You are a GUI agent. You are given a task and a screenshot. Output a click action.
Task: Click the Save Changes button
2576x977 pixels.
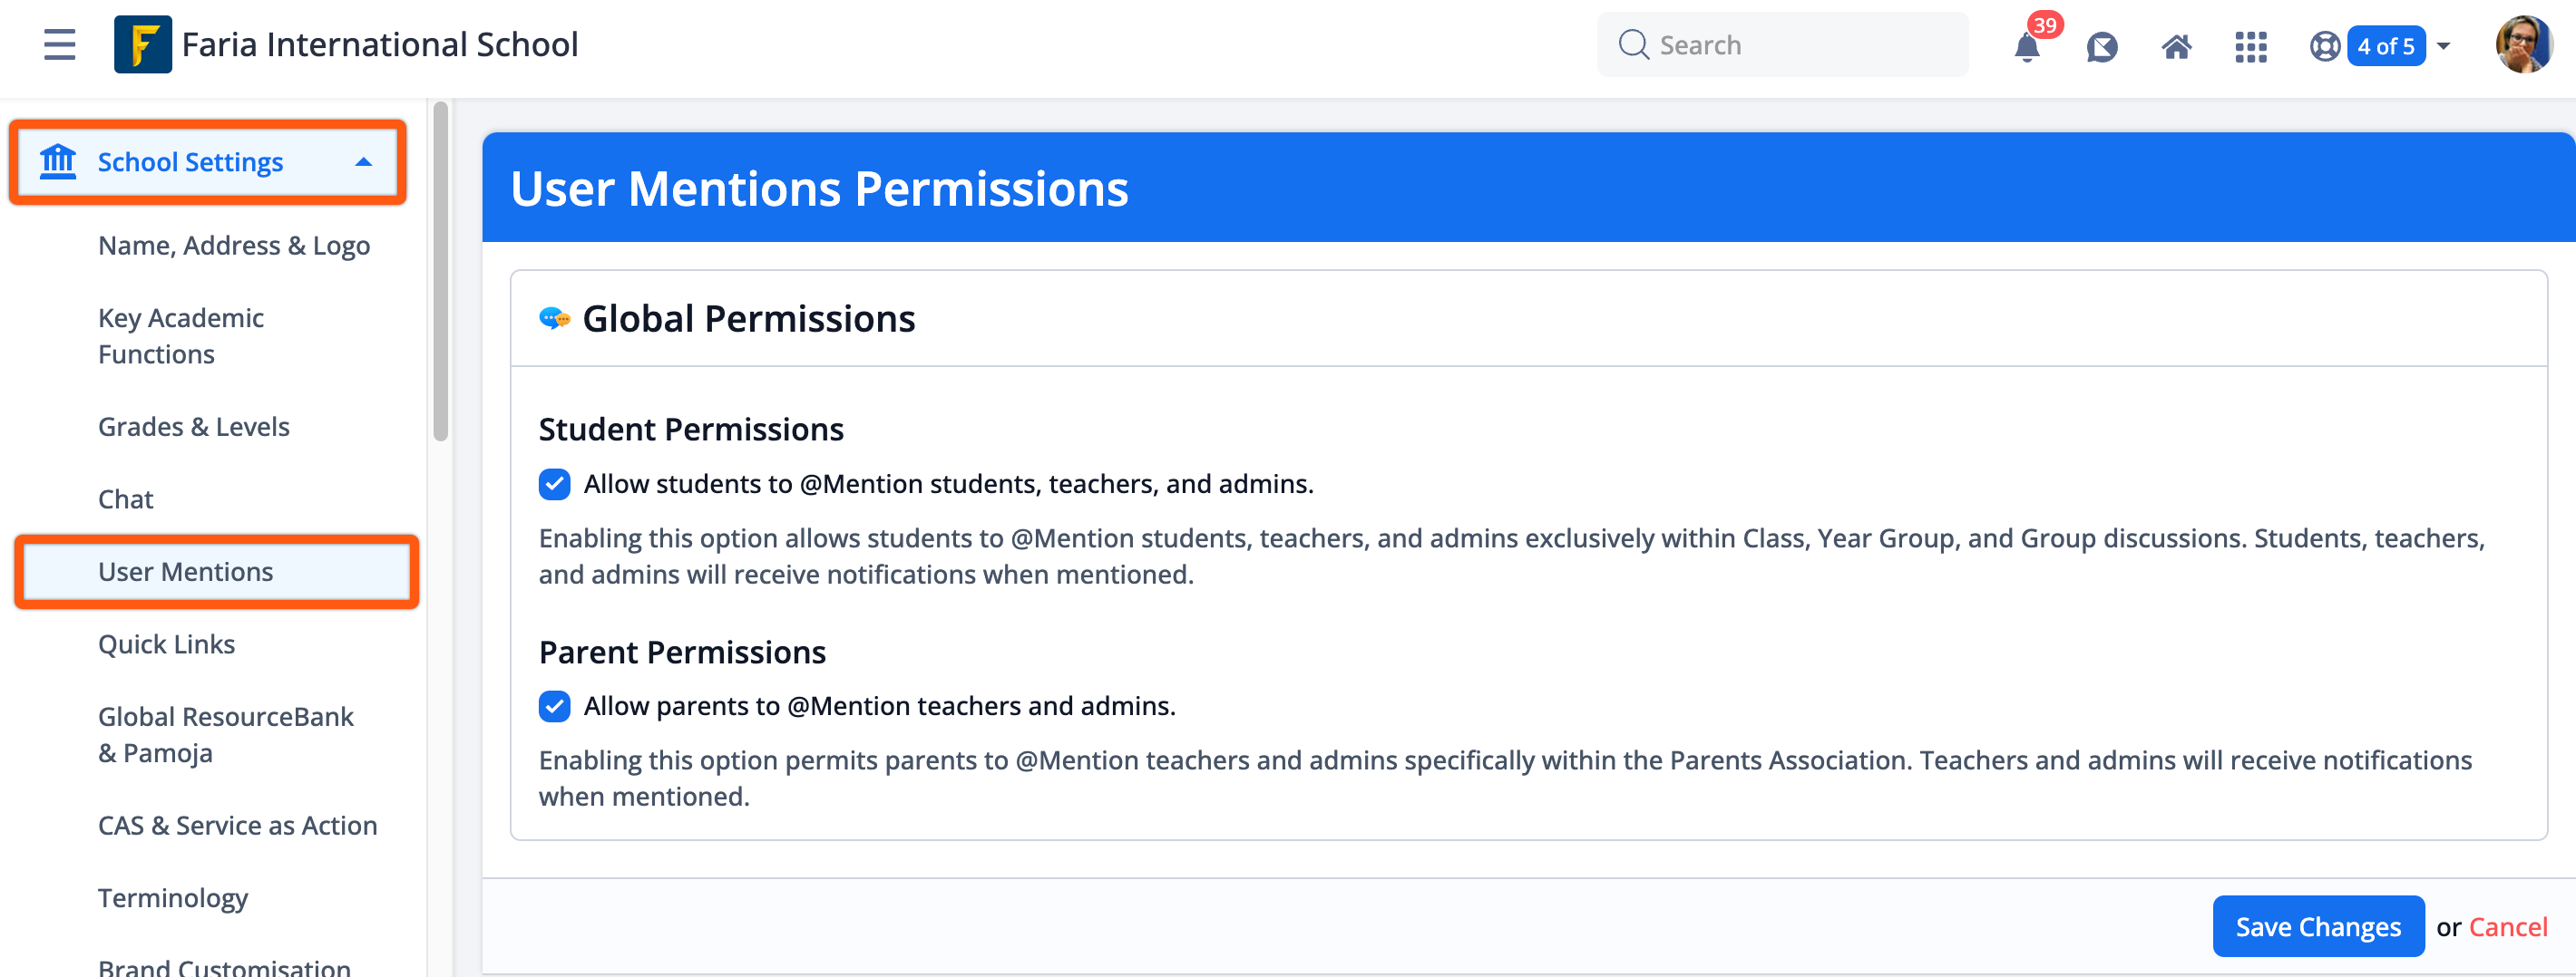coord(2317,927)
